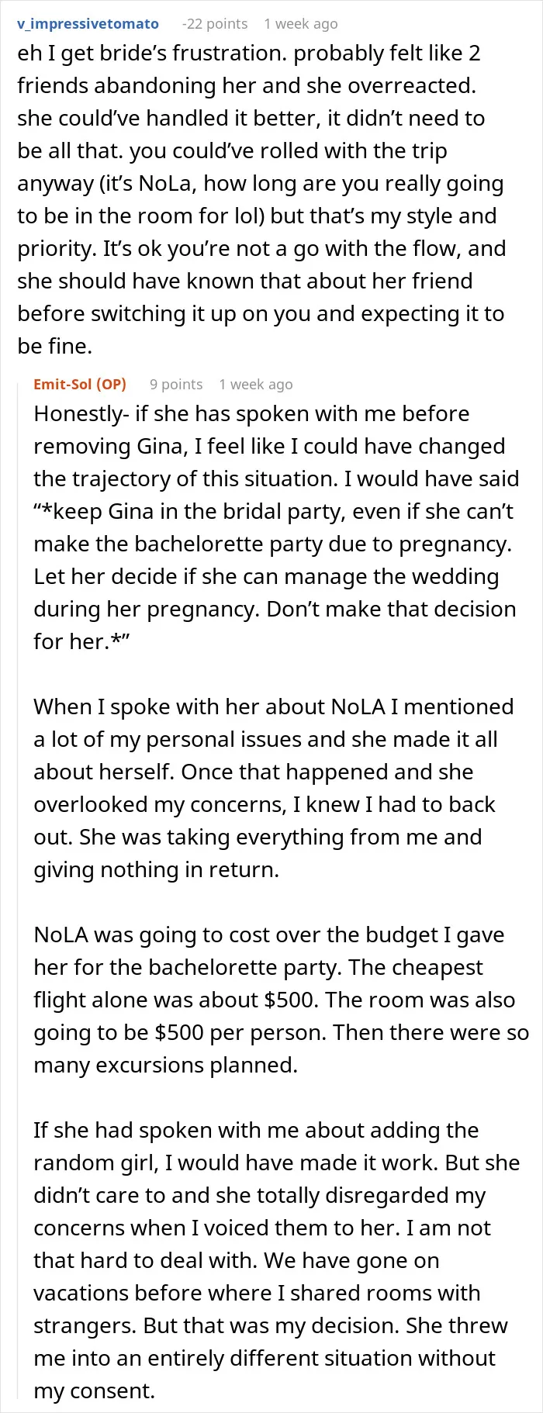Click the paragraph starting 'When I spoke with her'

(273, 788)
